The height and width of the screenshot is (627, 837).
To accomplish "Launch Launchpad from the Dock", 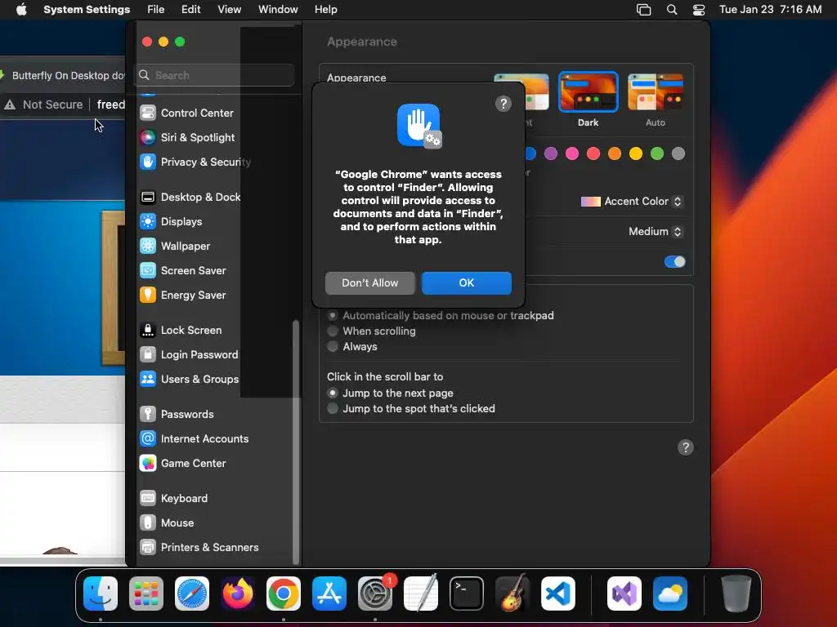I will click(146, 594).
